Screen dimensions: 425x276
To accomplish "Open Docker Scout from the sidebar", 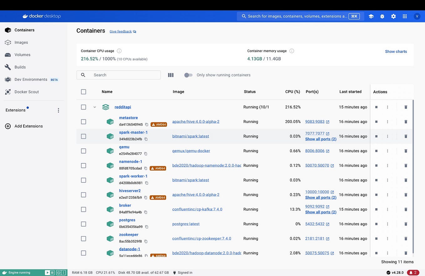I will tap(26, 92).
